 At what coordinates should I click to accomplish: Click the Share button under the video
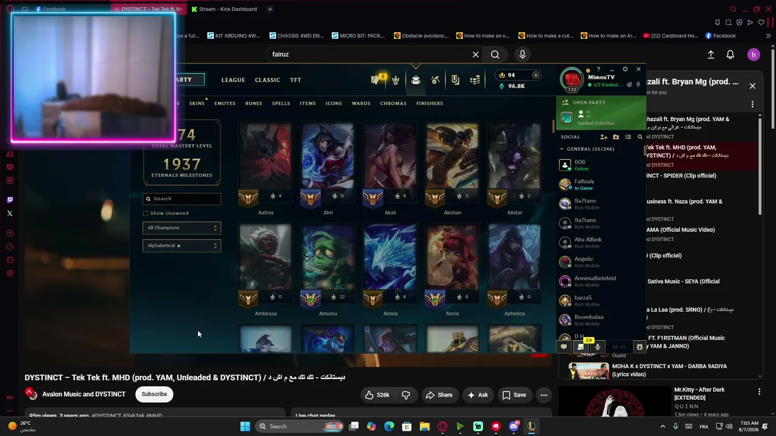coord(439,395)
